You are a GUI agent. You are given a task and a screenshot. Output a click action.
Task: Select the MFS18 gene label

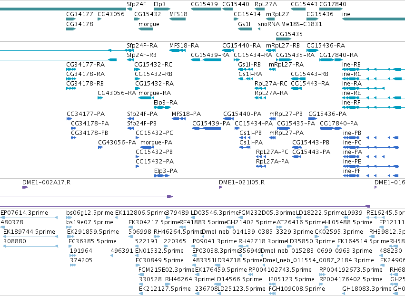(178, 14)
